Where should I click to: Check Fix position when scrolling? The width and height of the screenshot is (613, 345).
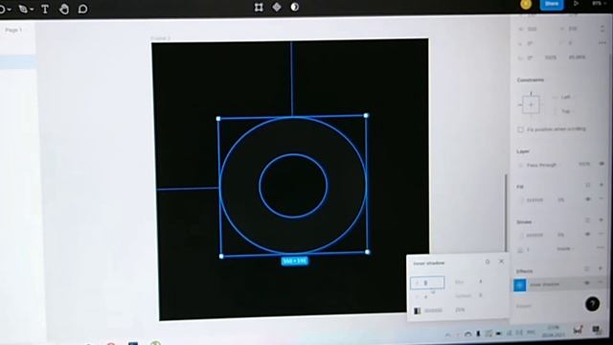(x=520, y=129)
